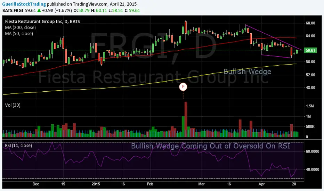Click the BATS:FRGI ticker symbol
The width and height of the screenshot is (324, 191).
(x=13, y=10)
